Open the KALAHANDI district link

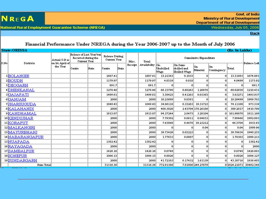point(21,109)
